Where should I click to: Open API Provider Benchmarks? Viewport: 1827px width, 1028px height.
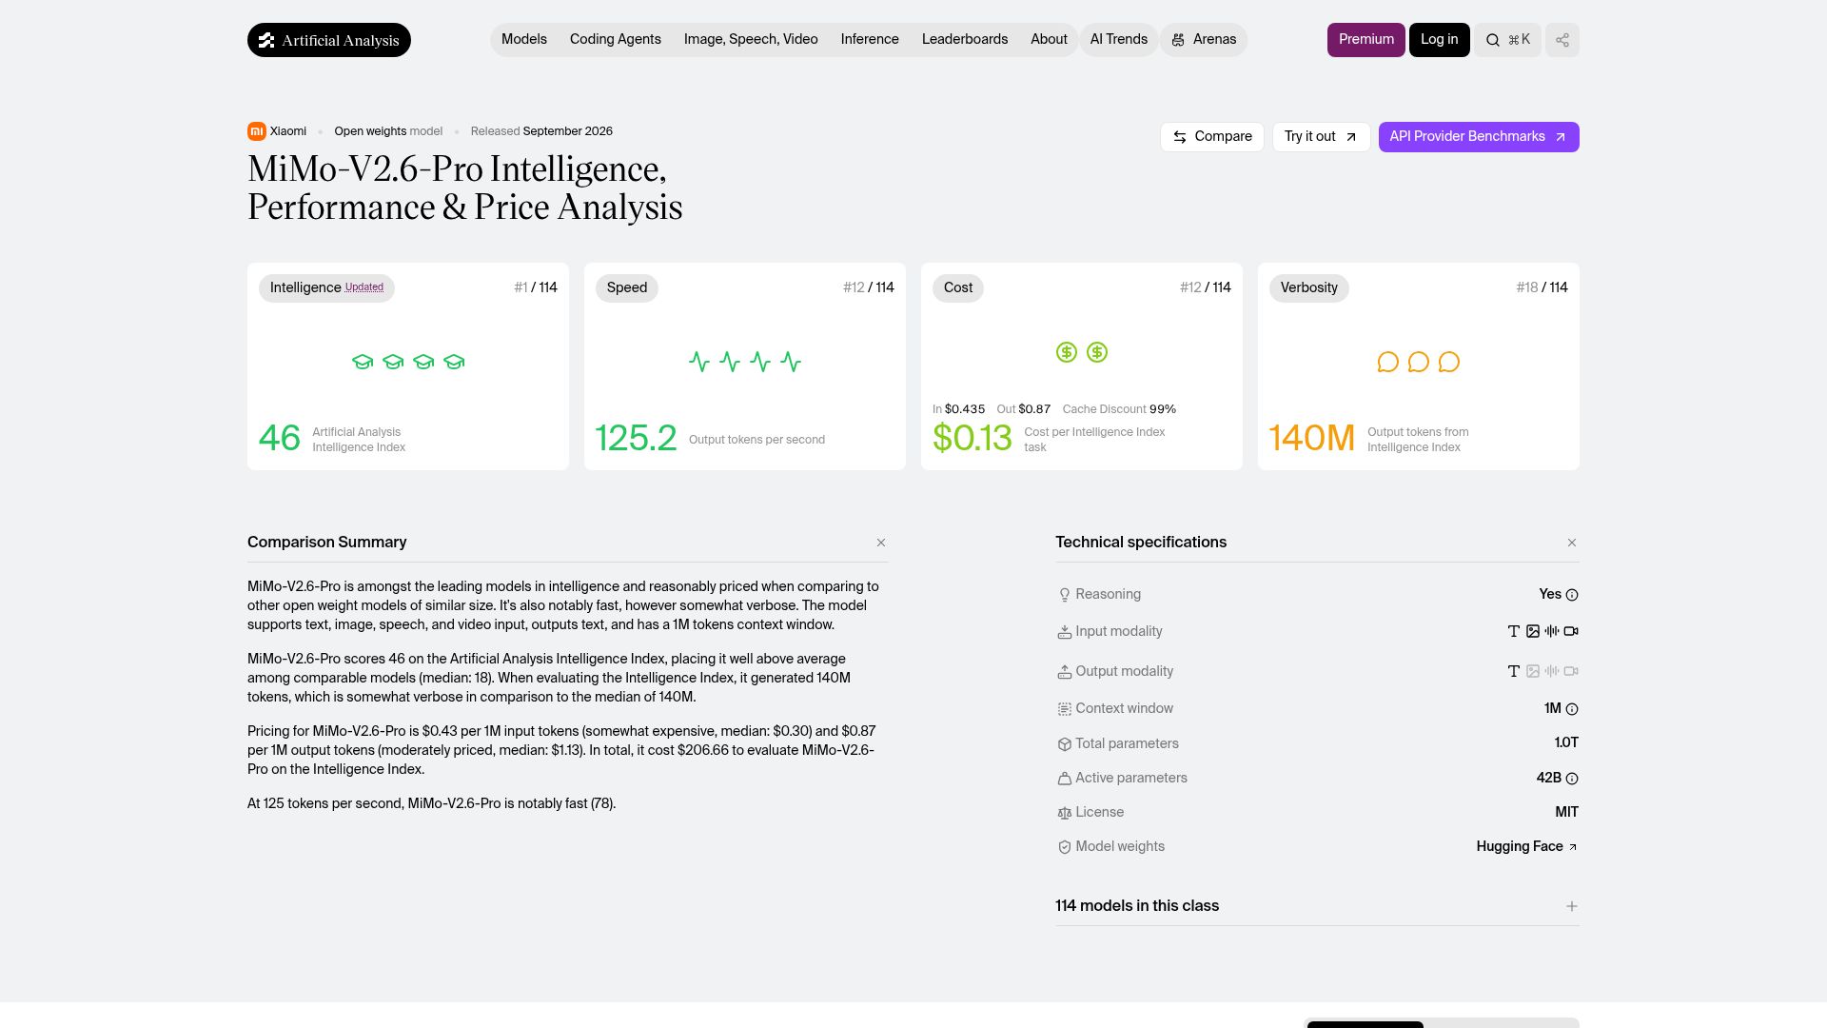(1479, 137)
